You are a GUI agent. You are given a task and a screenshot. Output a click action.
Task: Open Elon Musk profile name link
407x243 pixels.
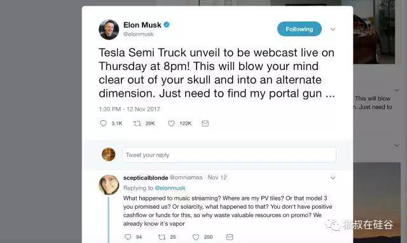142,25
